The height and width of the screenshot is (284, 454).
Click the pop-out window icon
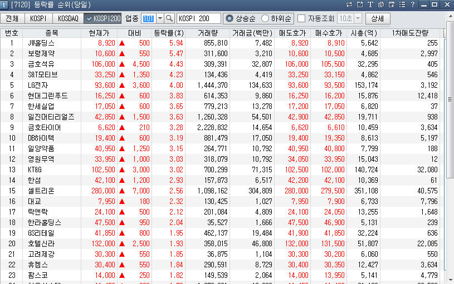click(x=360, y=4)
